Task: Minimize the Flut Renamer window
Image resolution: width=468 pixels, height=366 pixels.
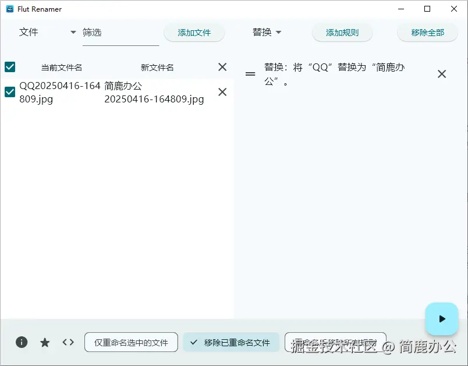Action: tap(401, 9)
